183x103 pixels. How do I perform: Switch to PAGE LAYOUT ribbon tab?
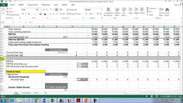pyautogui.click(x=33, y=5)
